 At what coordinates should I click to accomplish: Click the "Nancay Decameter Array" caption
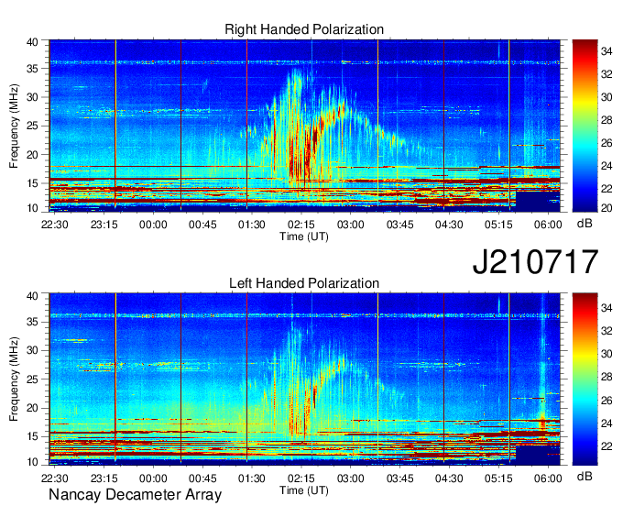point(135,495)
